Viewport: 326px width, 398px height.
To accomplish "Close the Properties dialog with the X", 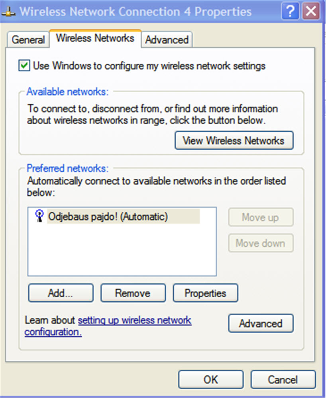I will click(310, 11).
